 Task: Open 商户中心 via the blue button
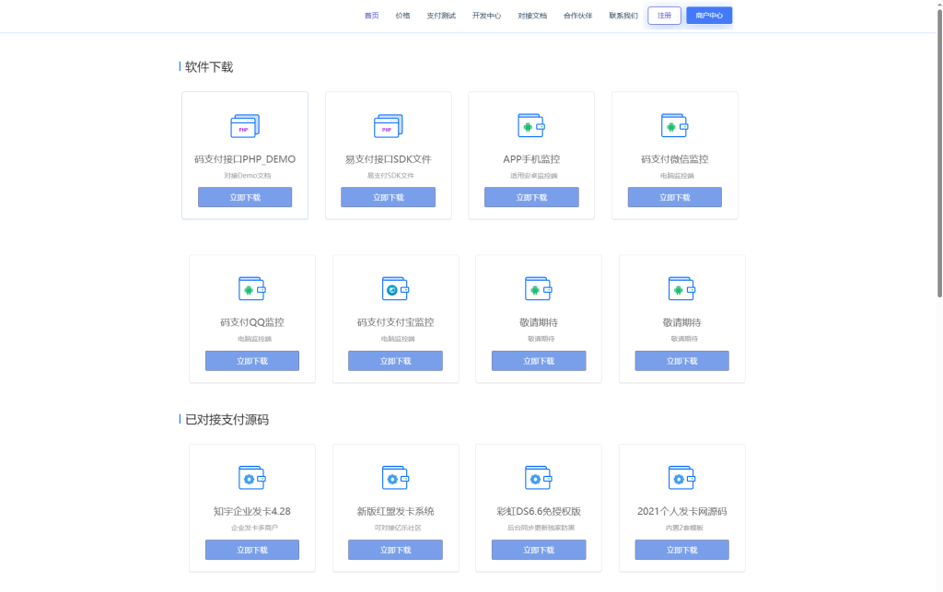pyautogui.click(x=709, y=16)
